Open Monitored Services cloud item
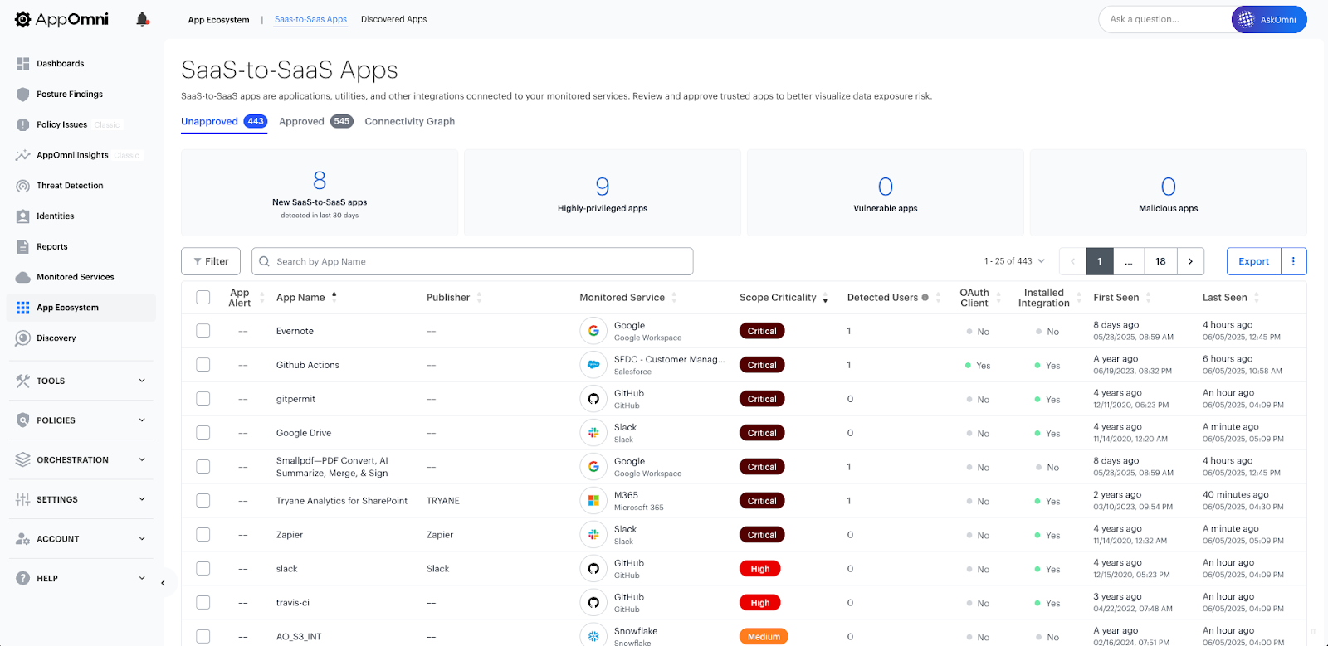 click(x=75, y=277)
